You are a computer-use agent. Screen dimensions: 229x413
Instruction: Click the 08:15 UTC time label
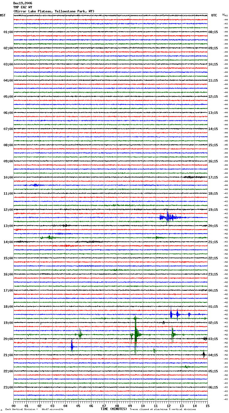(213, 32)
